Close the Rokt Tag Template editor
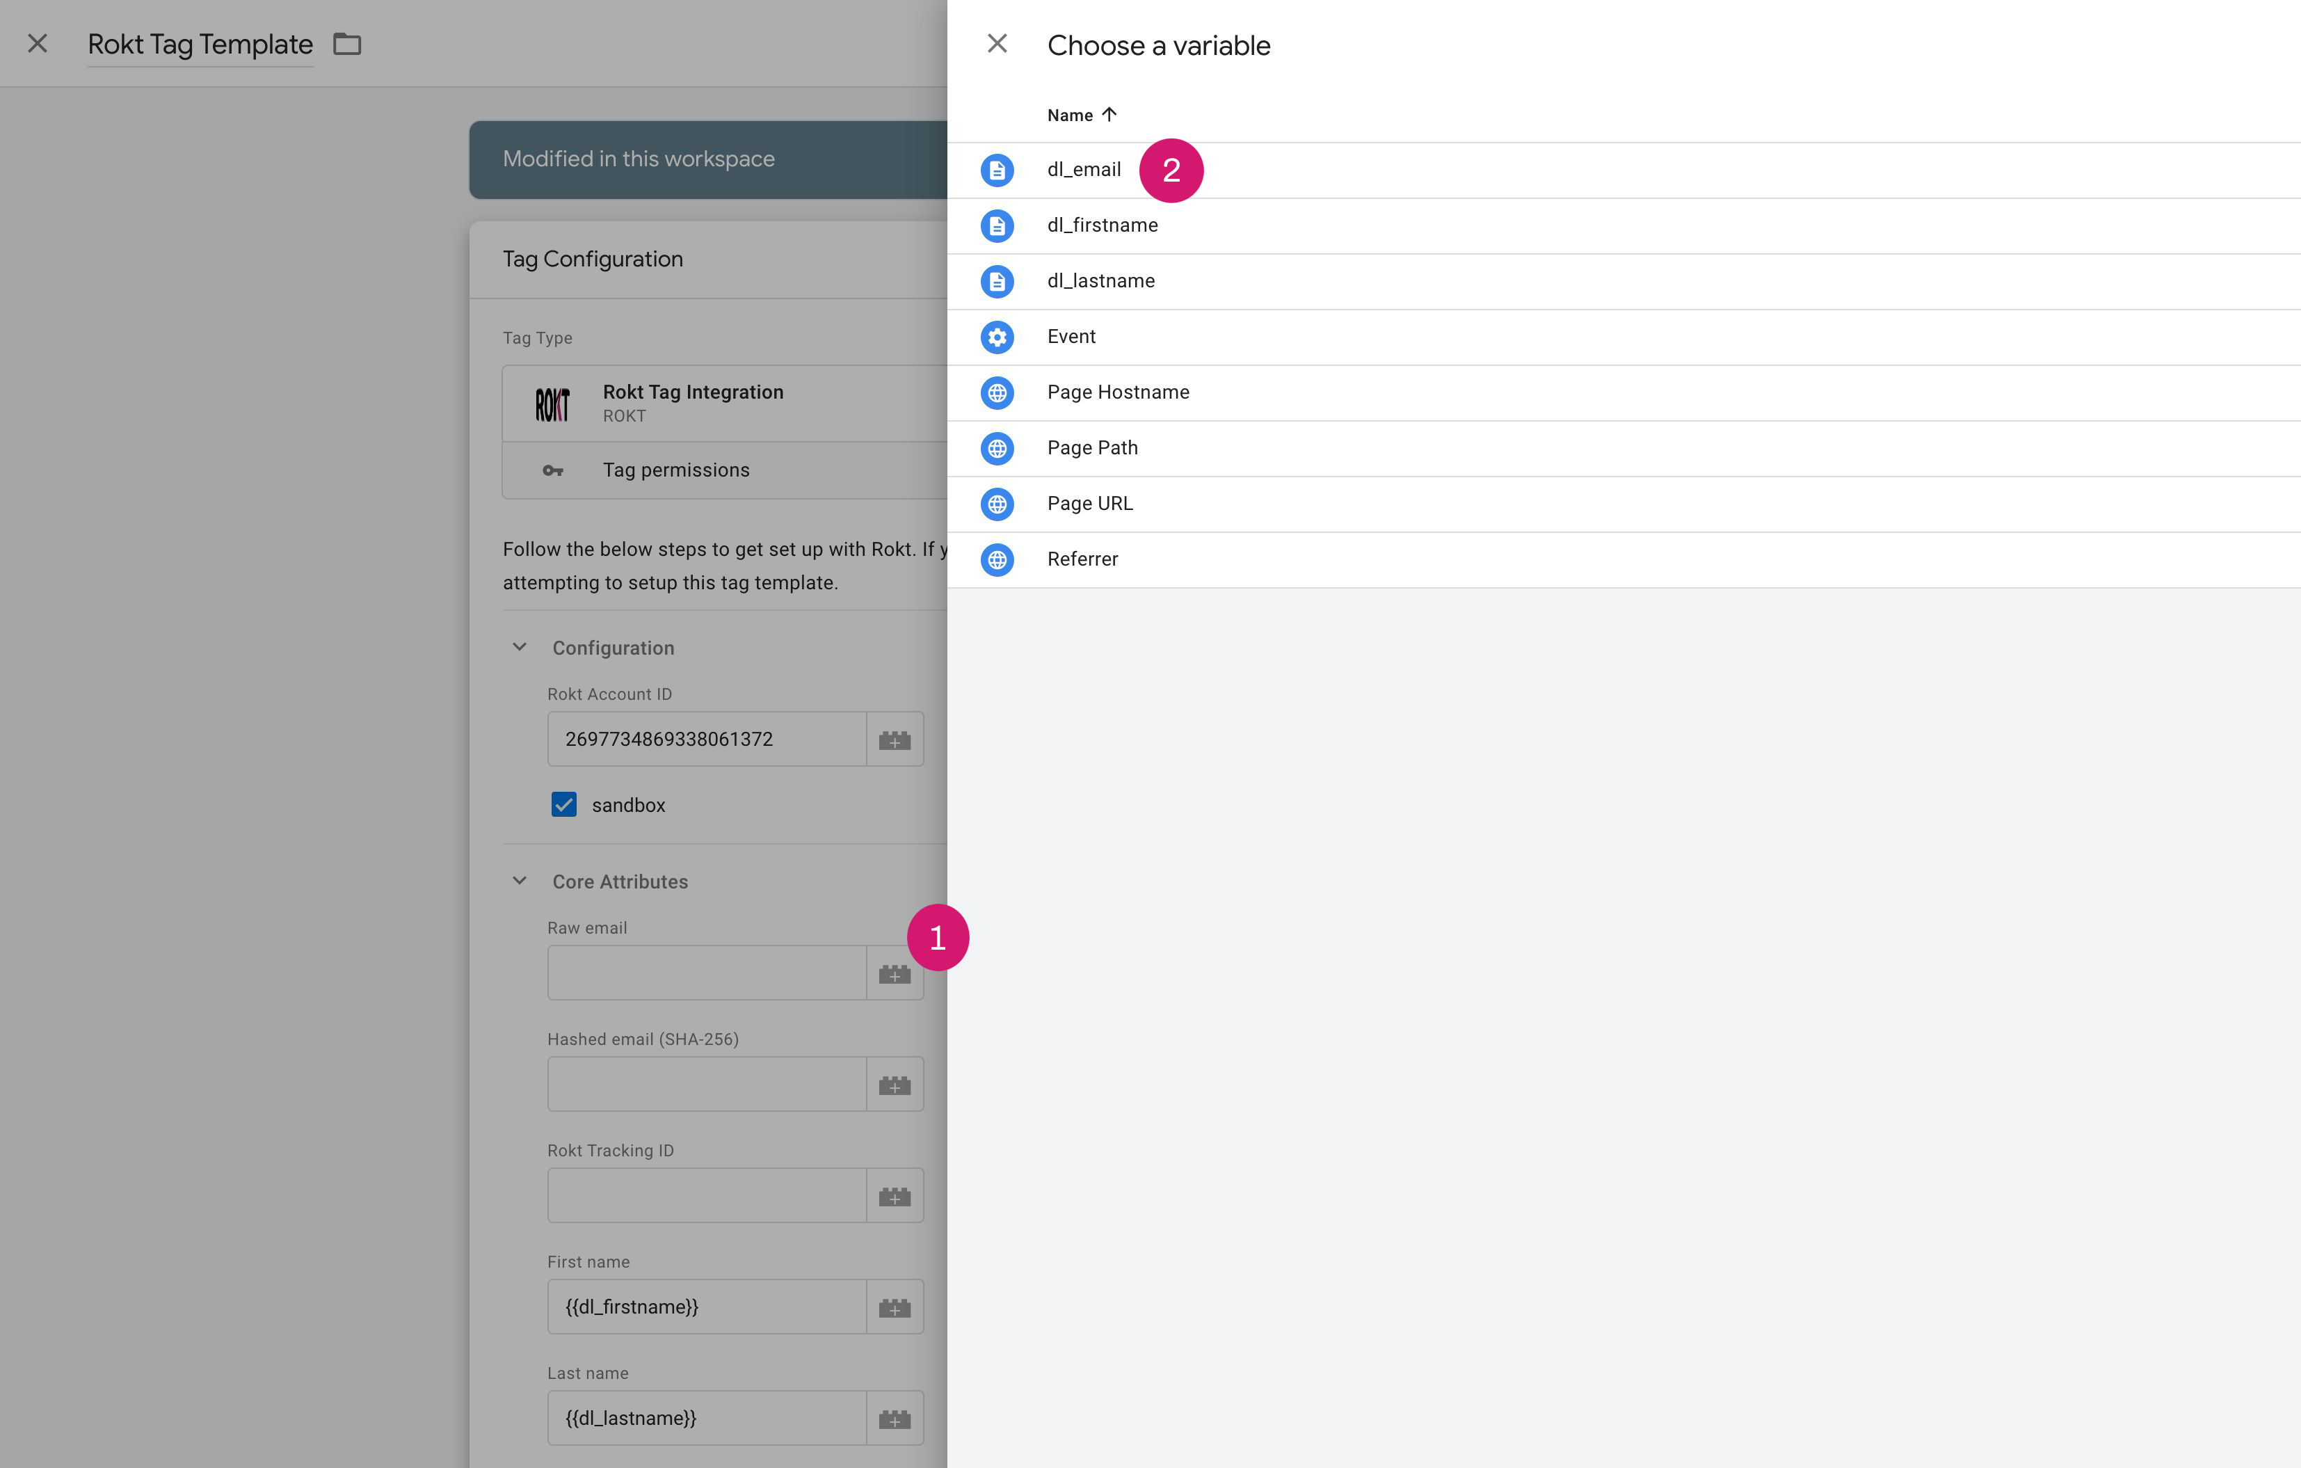Viewport: 2301px width, 1468px height. click(38, 44)
